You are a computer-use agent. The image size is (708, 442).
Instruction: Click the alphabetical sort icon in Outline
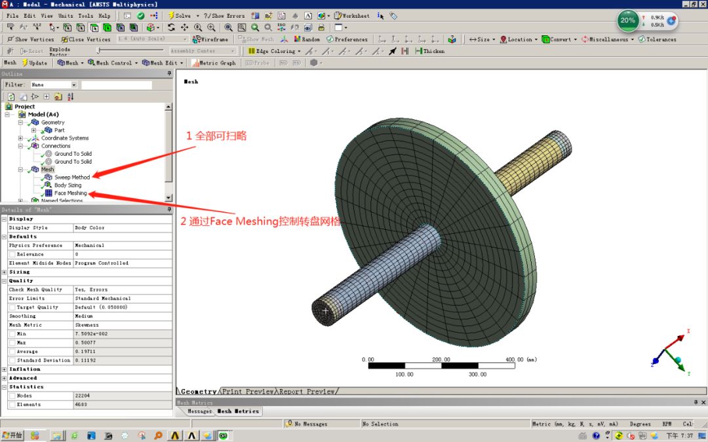click(69, 96)
